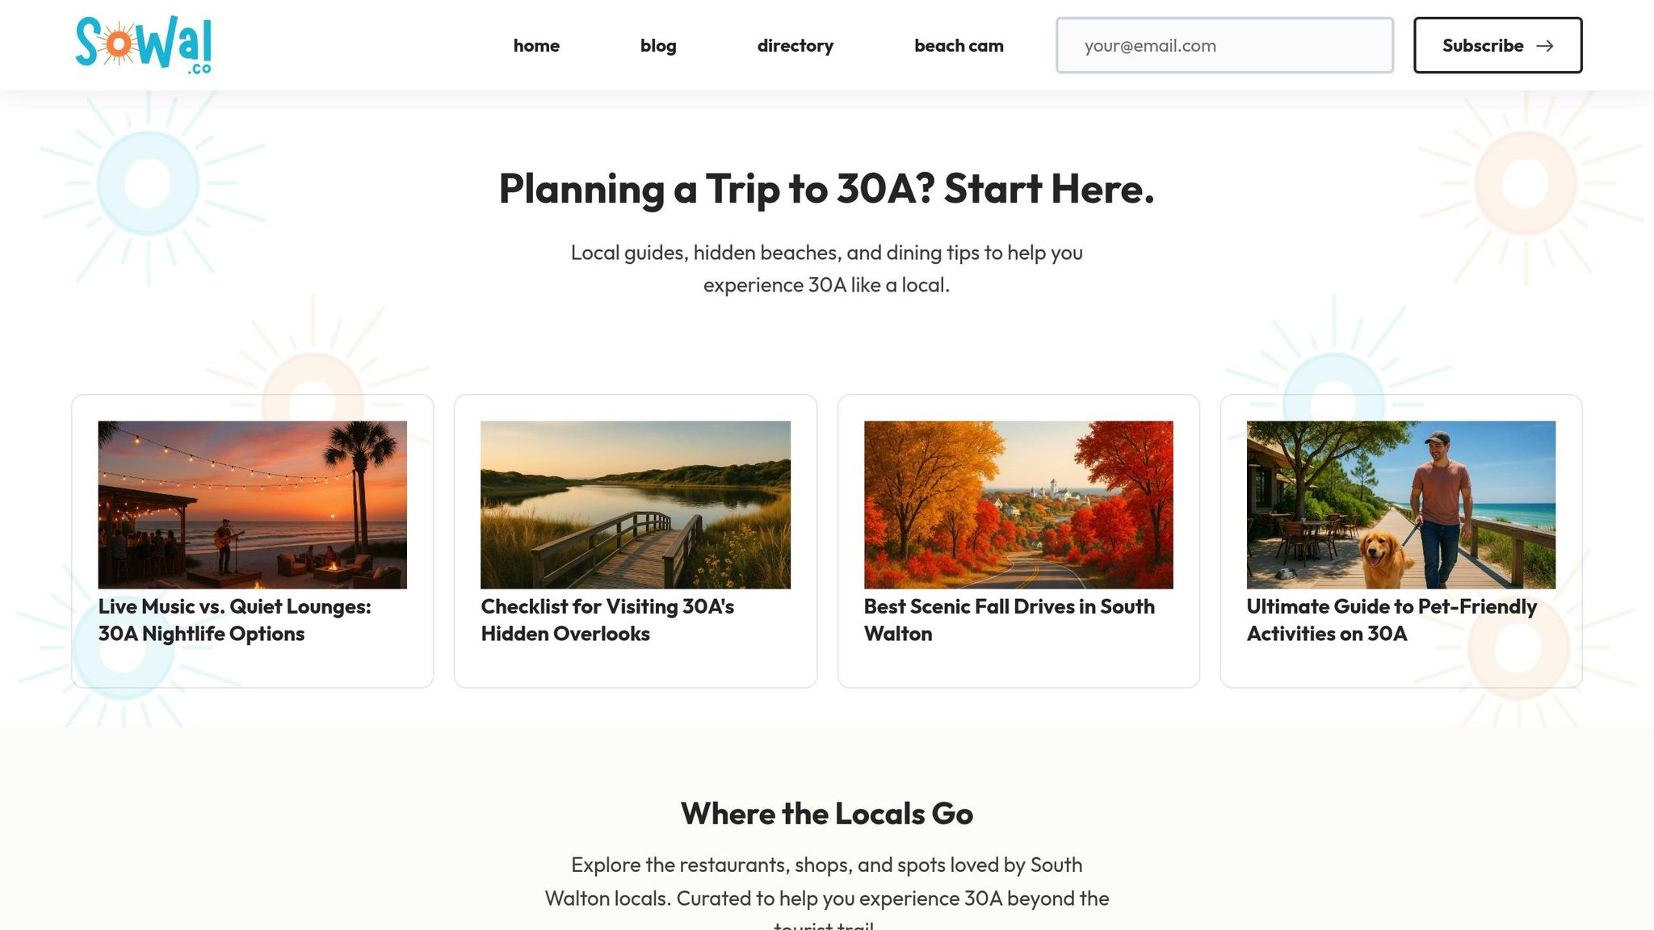Viewport: 1654px width, 930px height.
Task: Open Checklist for Visiting 30A's Hidden Overlooks
Action: coord(607,620)
